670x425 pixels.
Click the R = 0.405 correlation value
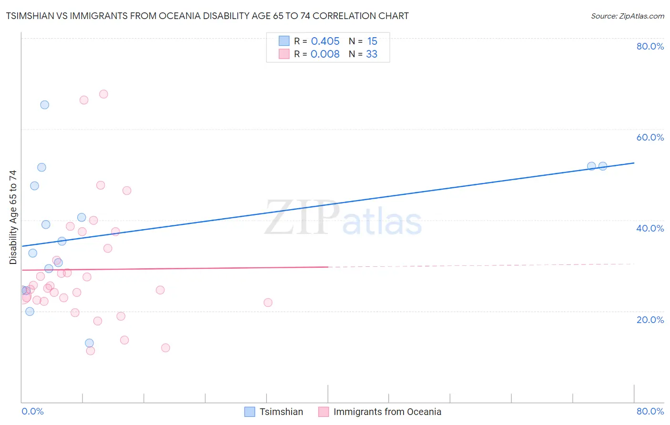317,41
